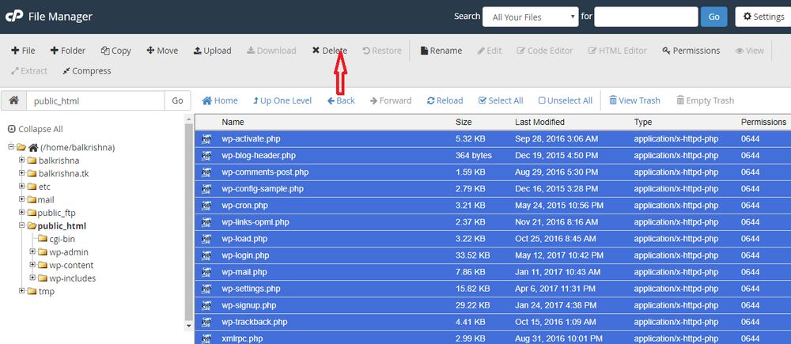The image size is (791, 344).
Task: Click the file list vertical scrollbar
Action: (189, 222)
